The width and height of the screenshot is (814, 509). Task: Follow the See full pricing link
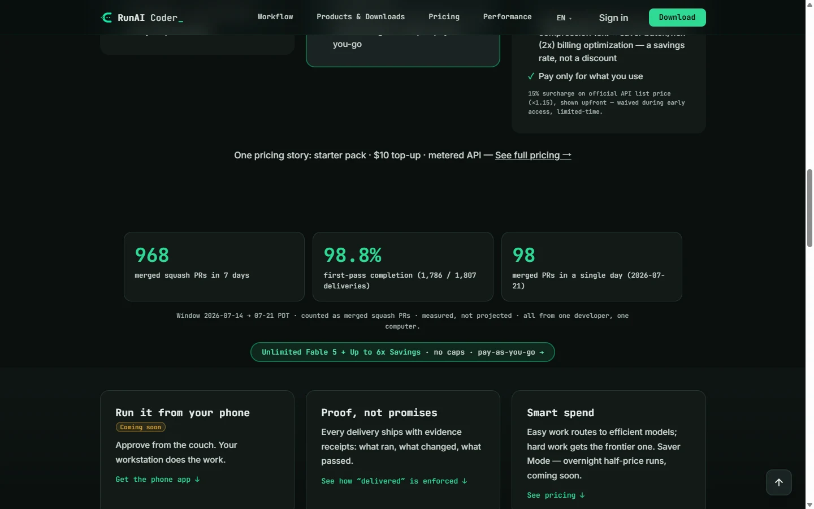point(533,155)
